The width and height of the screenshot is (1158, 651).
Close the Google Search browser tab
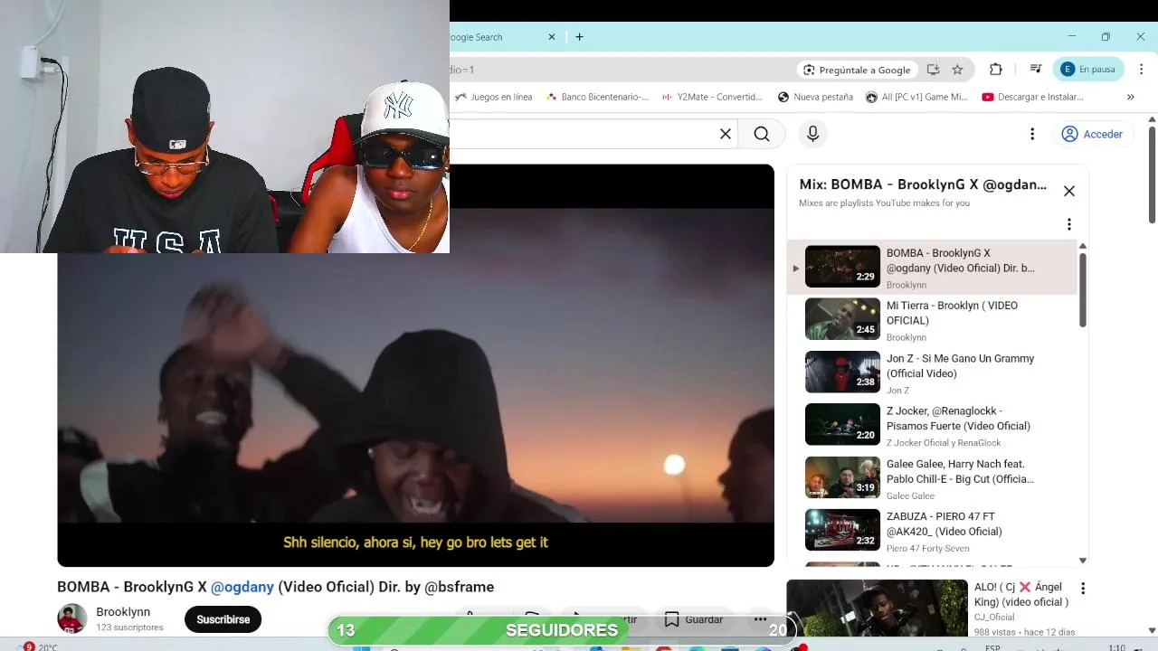pyautogui.click(x=552, y=37)
